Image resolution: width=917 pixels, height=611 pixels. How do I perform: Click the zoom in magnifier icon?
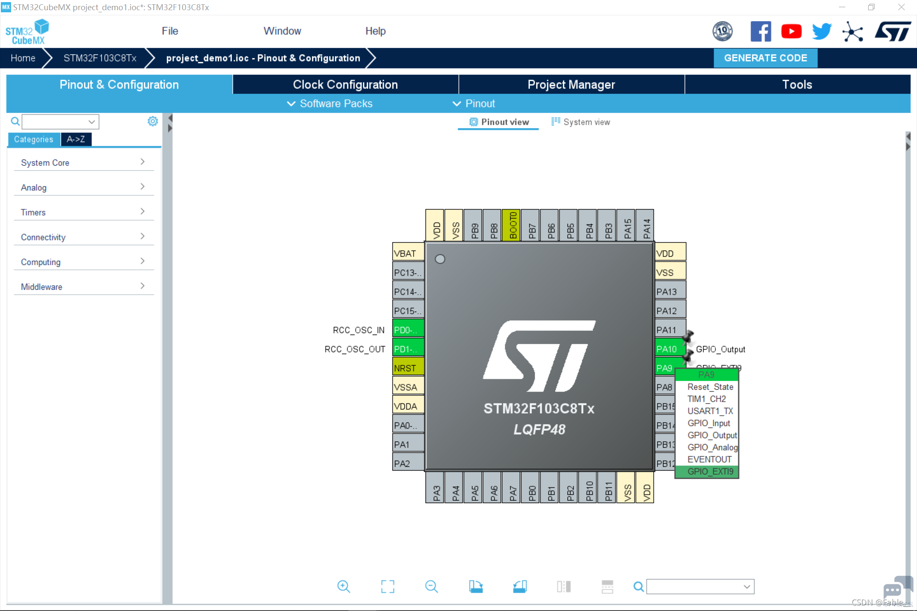pyautogui.click(x=343, y=587)
